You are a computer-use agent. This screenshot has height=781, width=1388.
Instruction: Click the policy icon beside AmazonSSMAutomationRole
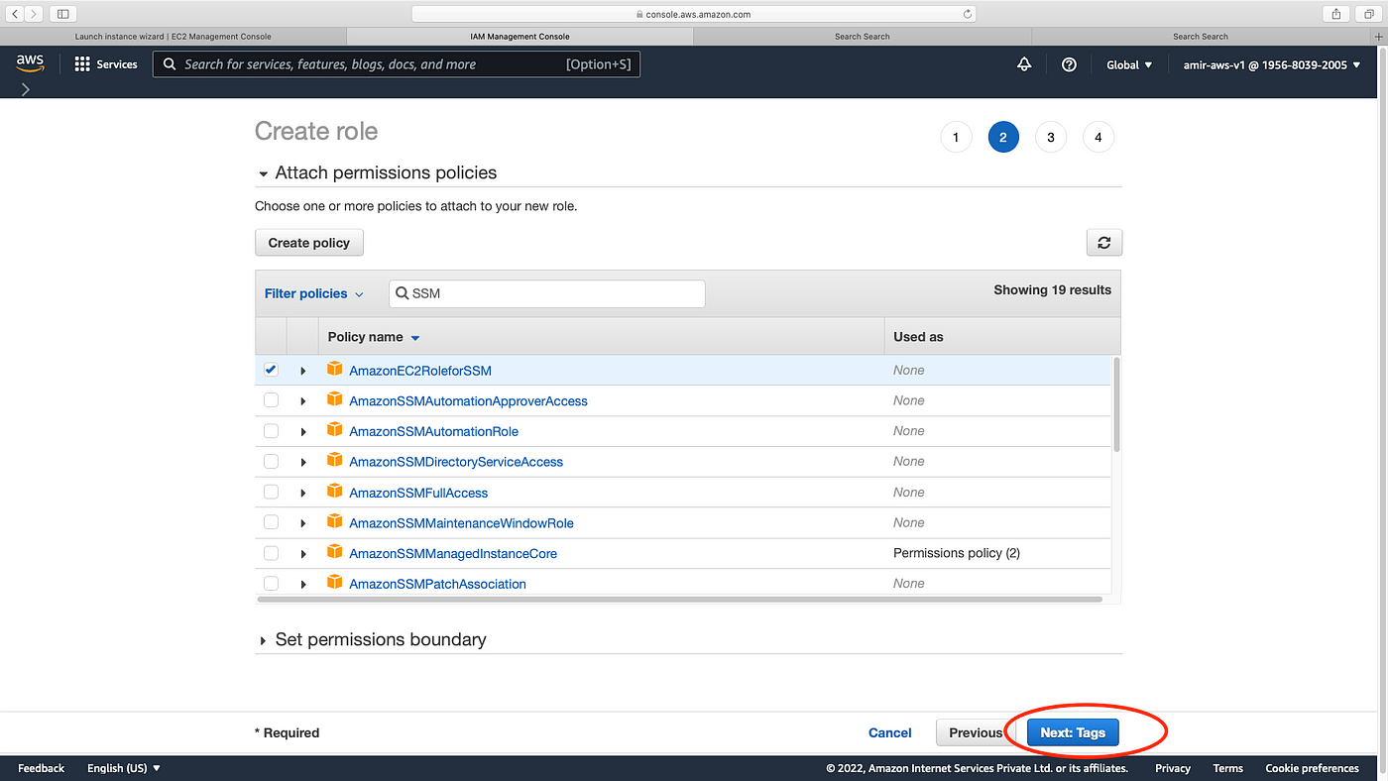335,430
